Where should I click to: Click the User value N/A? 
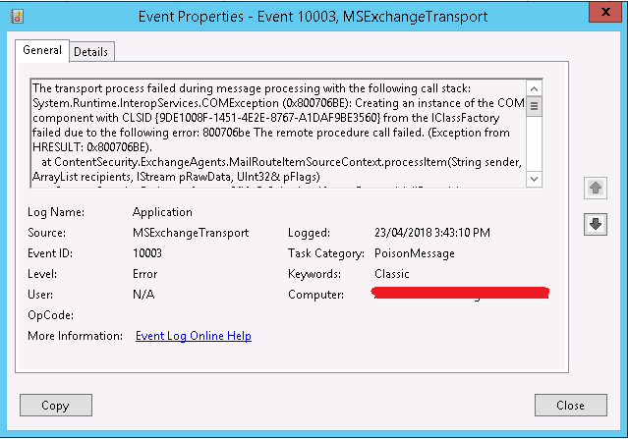143,295
